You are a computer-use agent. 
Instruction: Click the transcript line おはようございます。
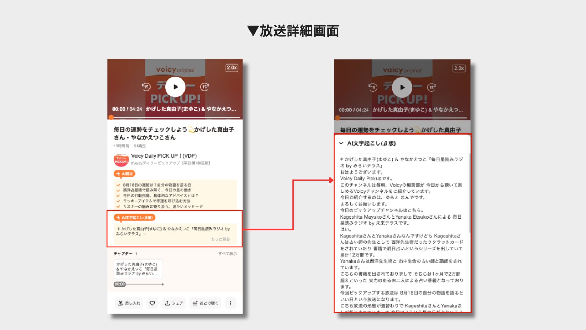click(361, 172)
